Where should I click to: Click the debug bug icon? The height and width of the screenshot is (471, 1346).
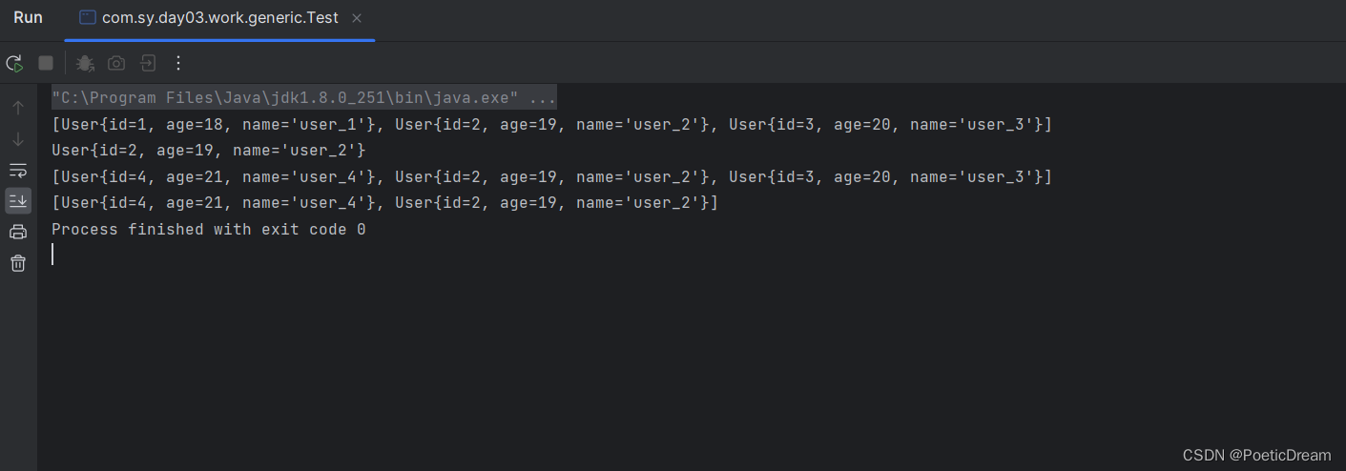85,63
